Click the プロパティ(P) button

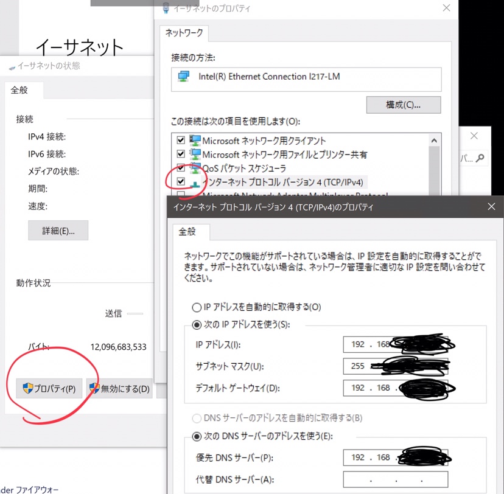tap(49, 389)
